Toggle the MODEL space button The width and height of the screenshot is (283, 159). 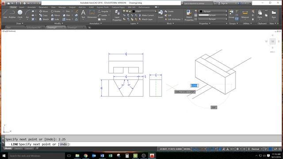pyautogui.click(x=187, y=149)
